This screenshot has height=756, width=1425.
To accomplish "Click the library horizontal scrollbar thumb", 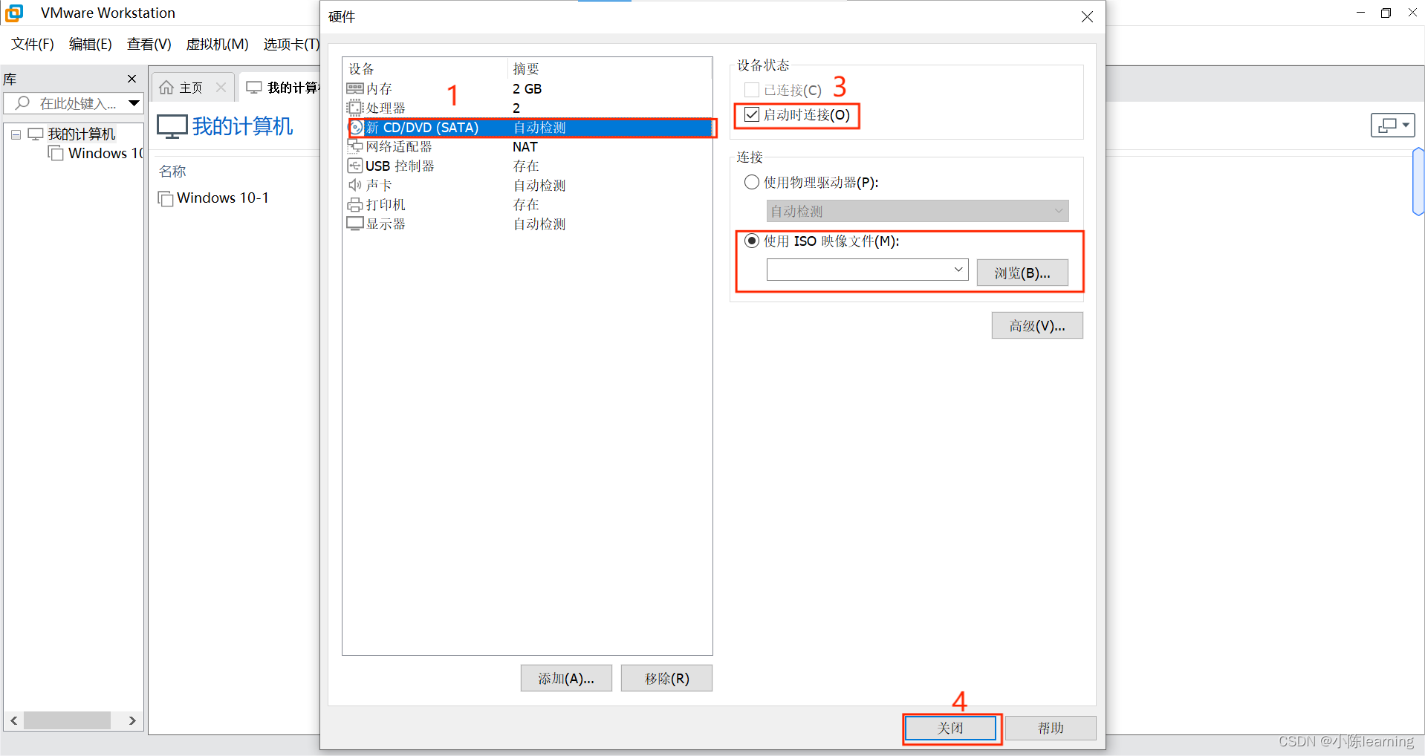I will pyautogui.click(x=67, y=720).
